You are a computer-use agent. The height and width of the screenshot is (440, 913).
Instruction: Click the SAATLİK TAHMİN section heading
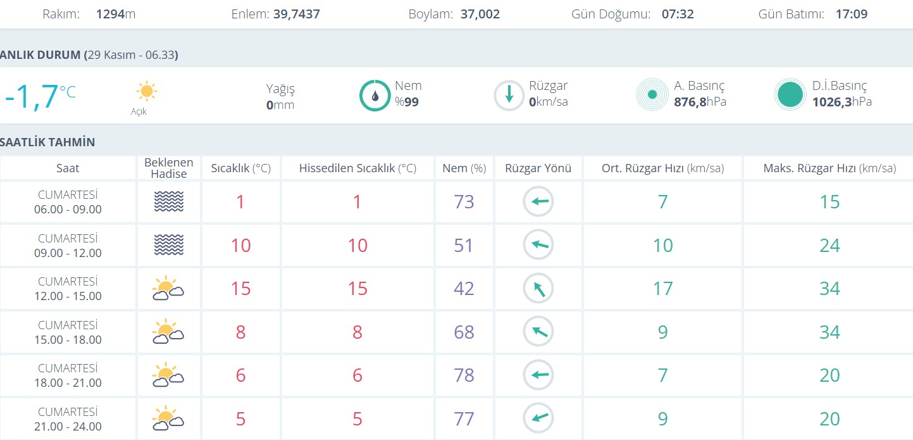[x=48, y=142]
